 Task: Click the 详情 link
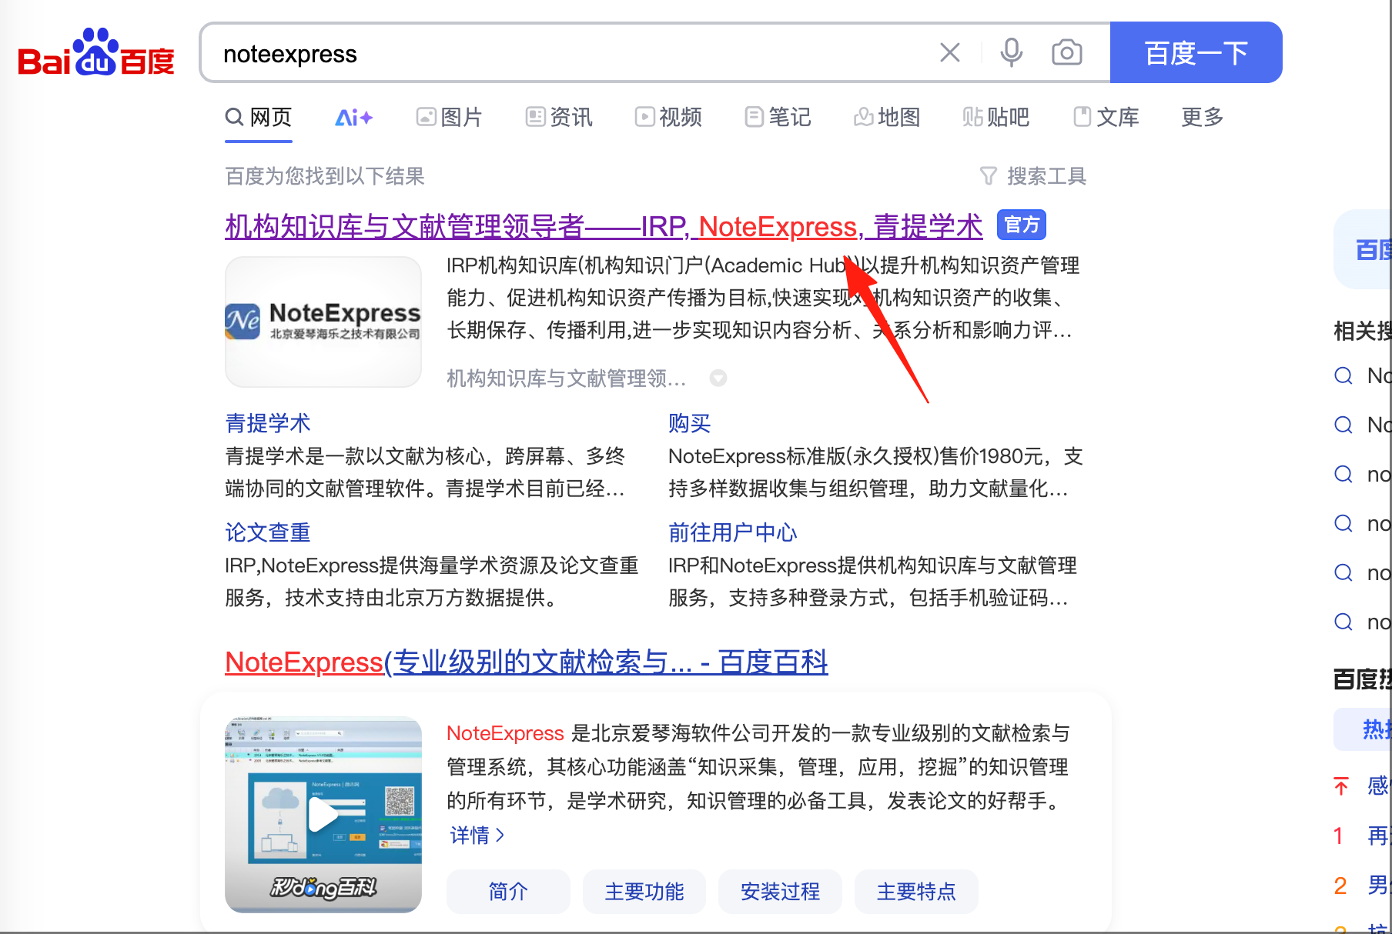pyautogui.click(x=477, y=835)
